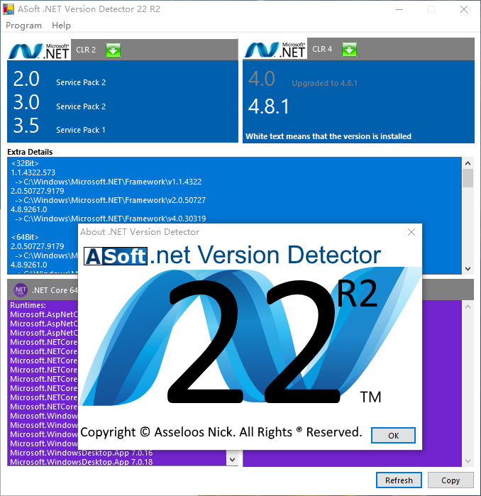Open the Help menu
This screenshot has height=496, width=481.
click(x=62, y=26)
